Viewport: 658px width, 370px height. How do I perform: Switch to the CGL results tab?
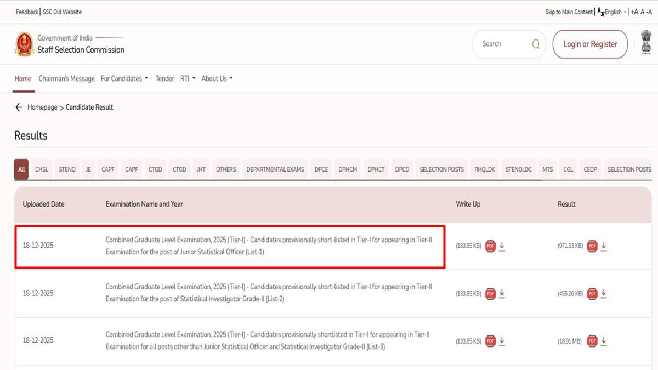click(x=568, y=169)
